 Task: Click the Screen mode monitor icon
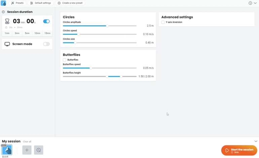(7, 44)
